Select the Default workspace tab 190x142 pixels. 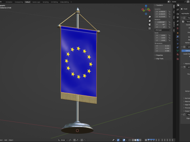(x=28, y=2)
